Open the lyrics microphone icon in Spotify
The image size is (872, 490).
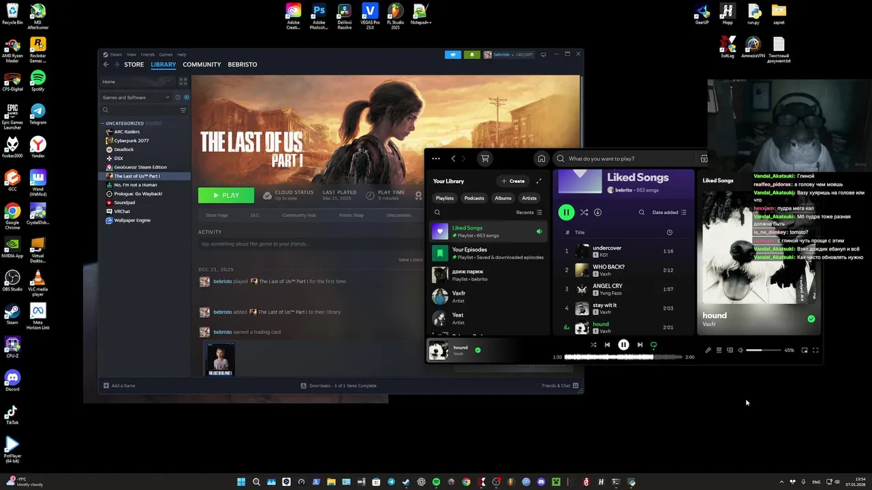708,350
